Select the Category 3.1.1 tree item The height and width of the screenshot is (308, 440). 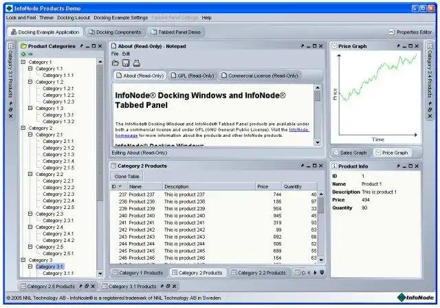point(58,273)
